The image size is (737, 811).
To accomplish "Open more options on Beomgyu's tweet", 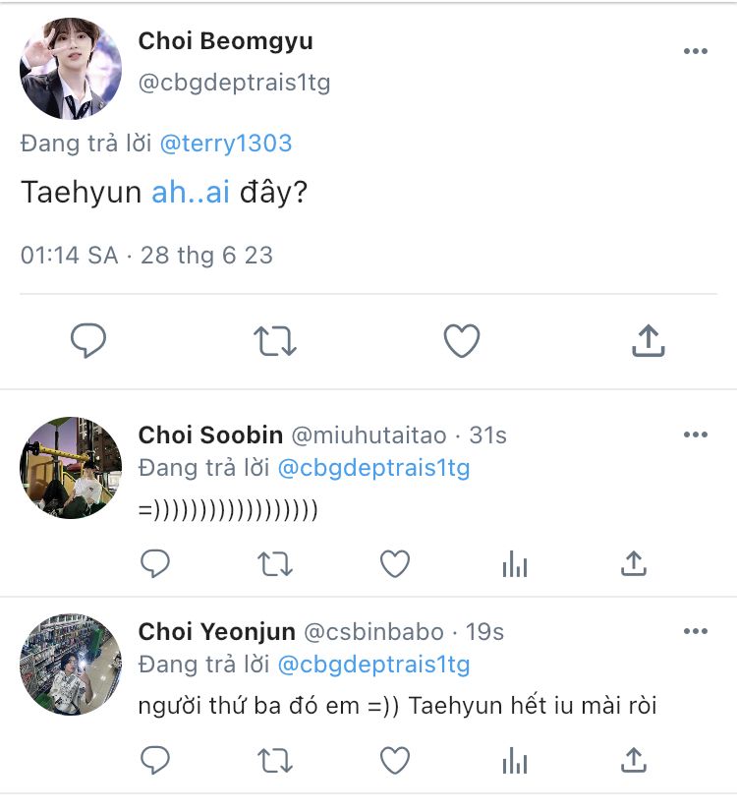I will (696, 52).
